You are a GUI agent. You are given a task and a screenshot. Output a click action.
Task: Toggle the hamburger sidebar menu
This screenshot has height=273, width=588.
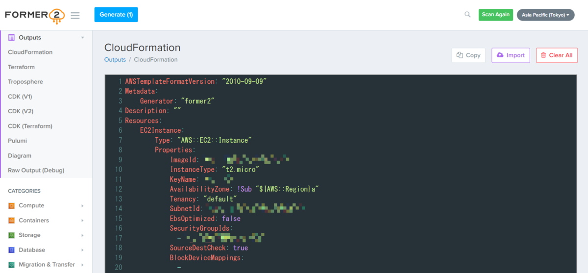click(x=75, y=15)
